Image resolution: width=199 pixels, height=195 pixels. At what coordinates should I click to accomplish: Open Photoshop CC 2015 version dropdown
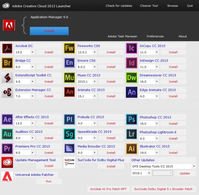coord(157,123)
